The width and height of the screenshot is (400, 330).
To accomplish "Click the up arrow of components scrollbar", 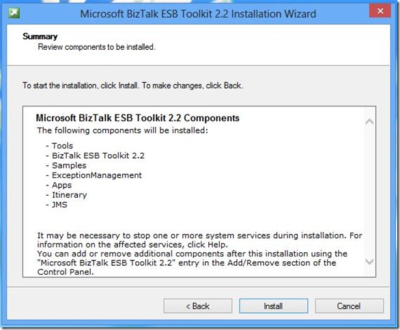I will (x=369, y=121).
